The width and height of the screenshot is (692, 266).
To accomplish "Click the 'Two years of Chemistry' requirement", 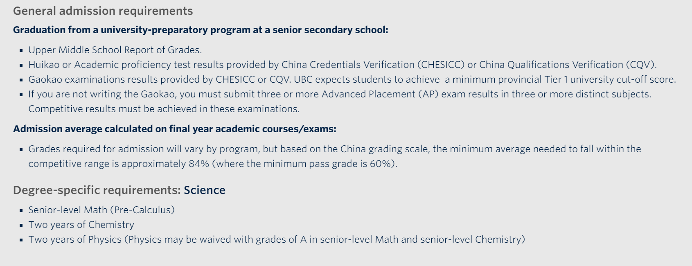I will click(81, 225).
